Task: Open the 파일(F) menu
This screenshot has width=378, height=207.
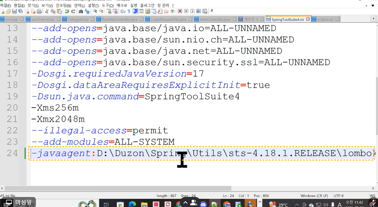Action: pyautogui.click(x=6, y=5)
